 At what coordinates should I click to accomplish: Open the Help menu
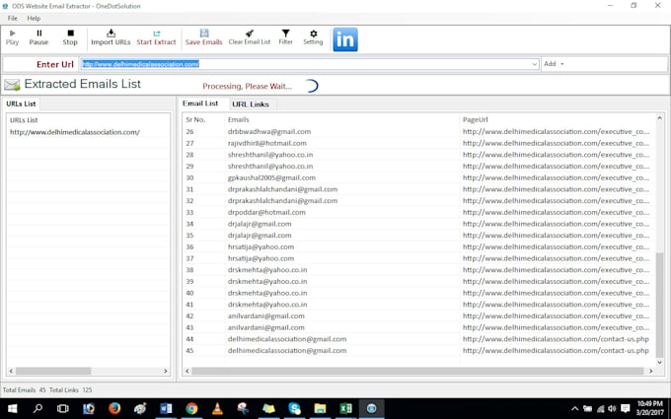[34, 18]
